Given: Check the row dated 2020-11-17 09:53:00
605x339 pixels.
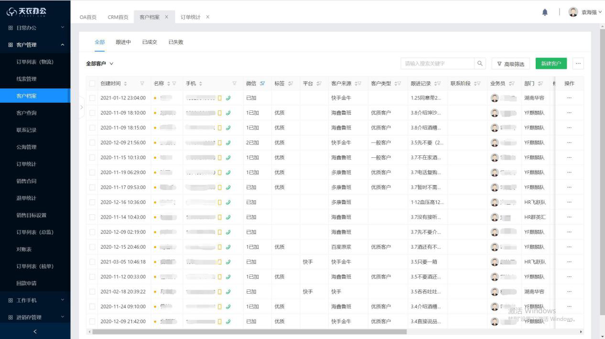Looking at the screenshot, I should [x=92, y=187].
